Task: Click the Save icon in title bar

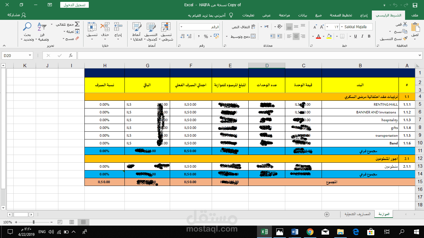Action: [x=415, y=5]
